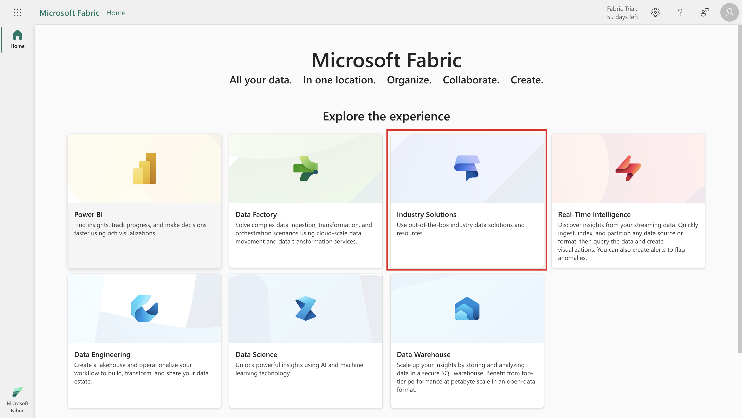
Task: Open the Real-Time Intelligence experience card
Action: [x=628, y=201]
